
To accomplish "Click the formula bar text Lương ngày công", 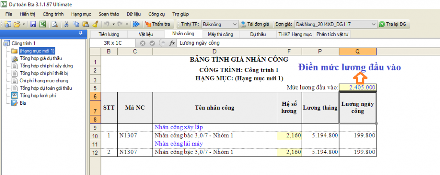I will coord(199,43).
